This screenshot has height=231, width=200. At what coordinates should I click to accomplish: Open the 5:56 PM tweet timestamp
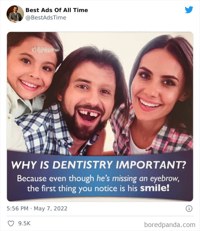pyautogui.click(x=17, y=208)
